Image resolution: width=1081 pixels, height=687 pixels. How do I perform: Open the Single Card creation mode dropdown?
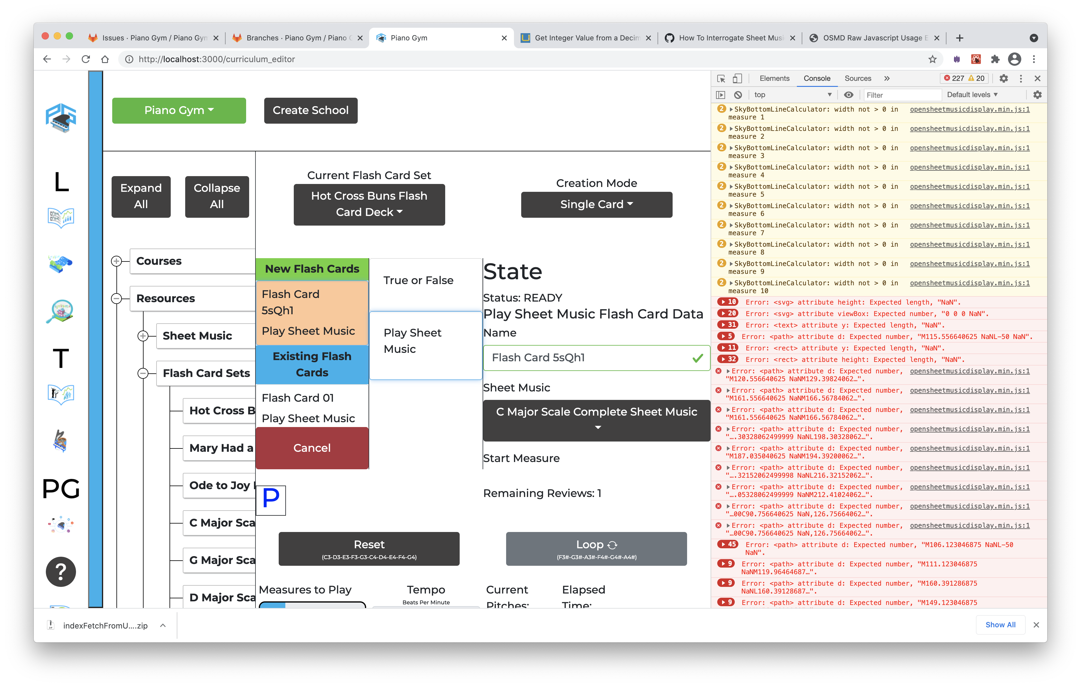click(596, 204)
